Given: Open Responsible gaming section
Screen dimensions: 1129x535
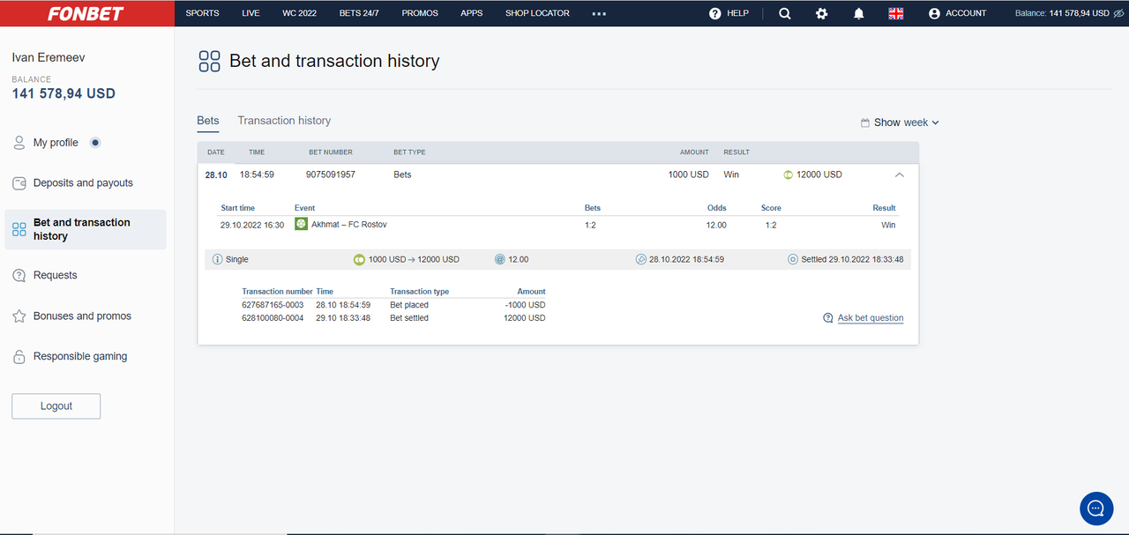Looking at the screenshot, I should tap(80, 357).
